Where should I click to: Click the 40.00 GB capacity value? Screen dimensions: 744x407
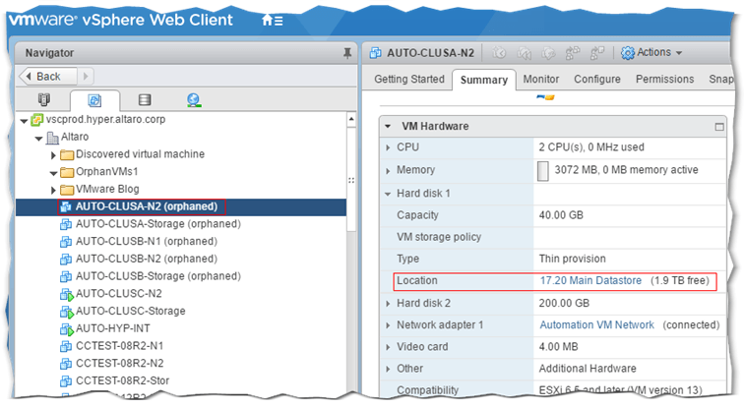click(x=561, y=215)
